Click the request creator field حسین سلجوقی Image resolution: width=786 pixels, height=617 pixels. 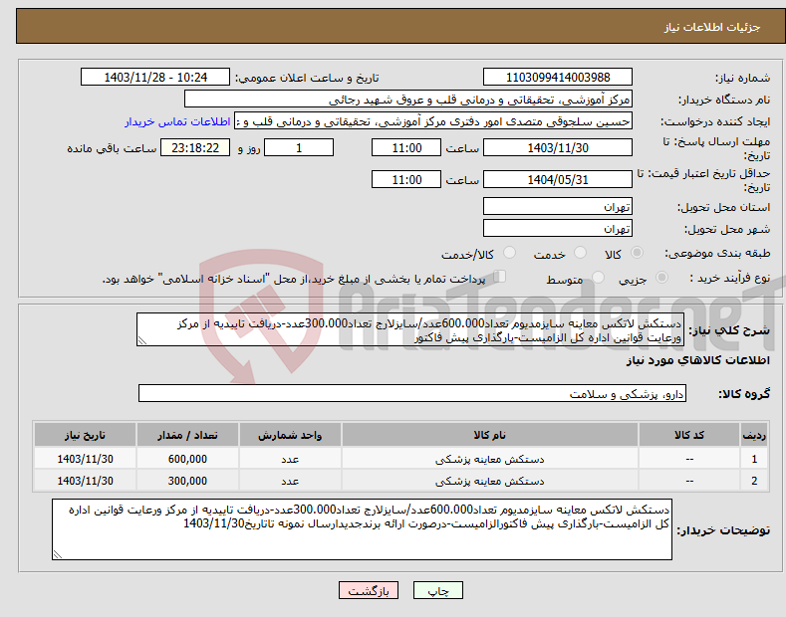pos(433,121)
